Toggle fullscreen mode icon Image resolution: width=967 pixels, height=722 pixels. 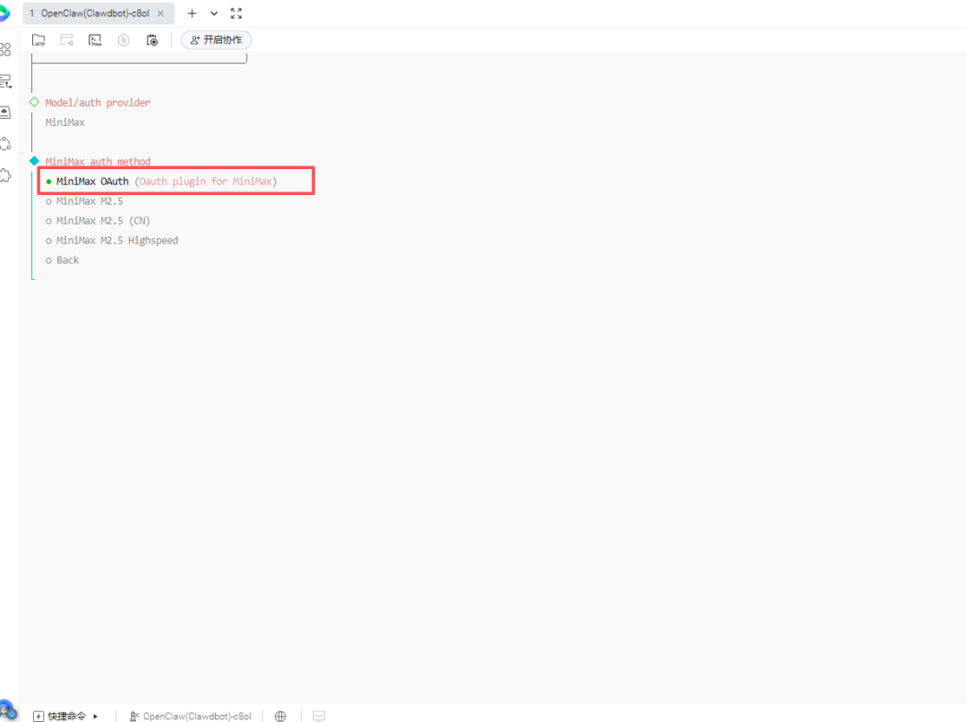tap(236, 13)
